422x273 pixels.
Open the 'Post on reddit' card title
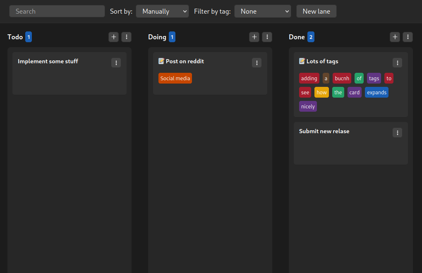click(185, 62)
